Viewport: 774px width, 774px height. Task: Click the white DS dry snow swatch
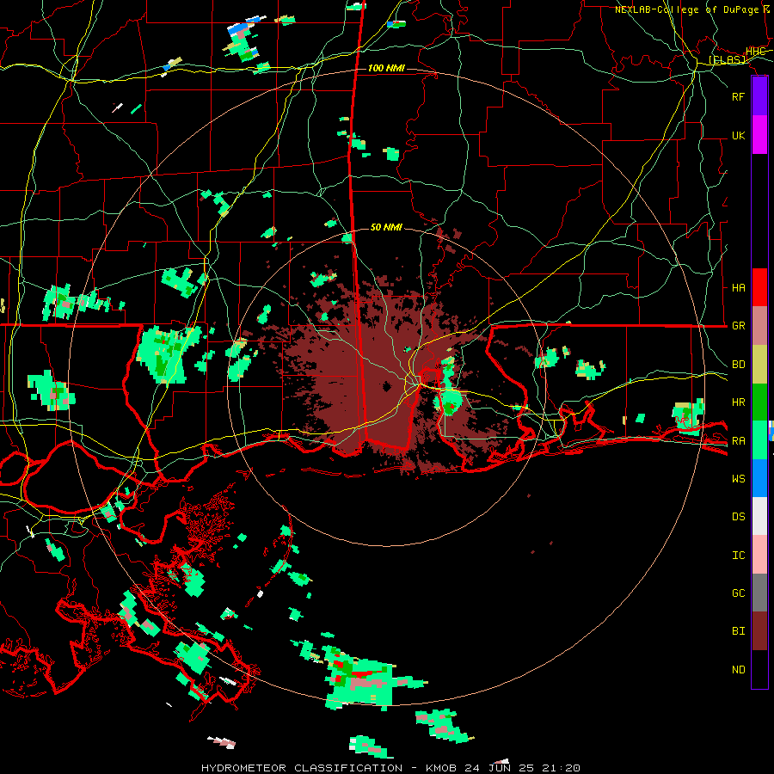(x=759, y=516)
